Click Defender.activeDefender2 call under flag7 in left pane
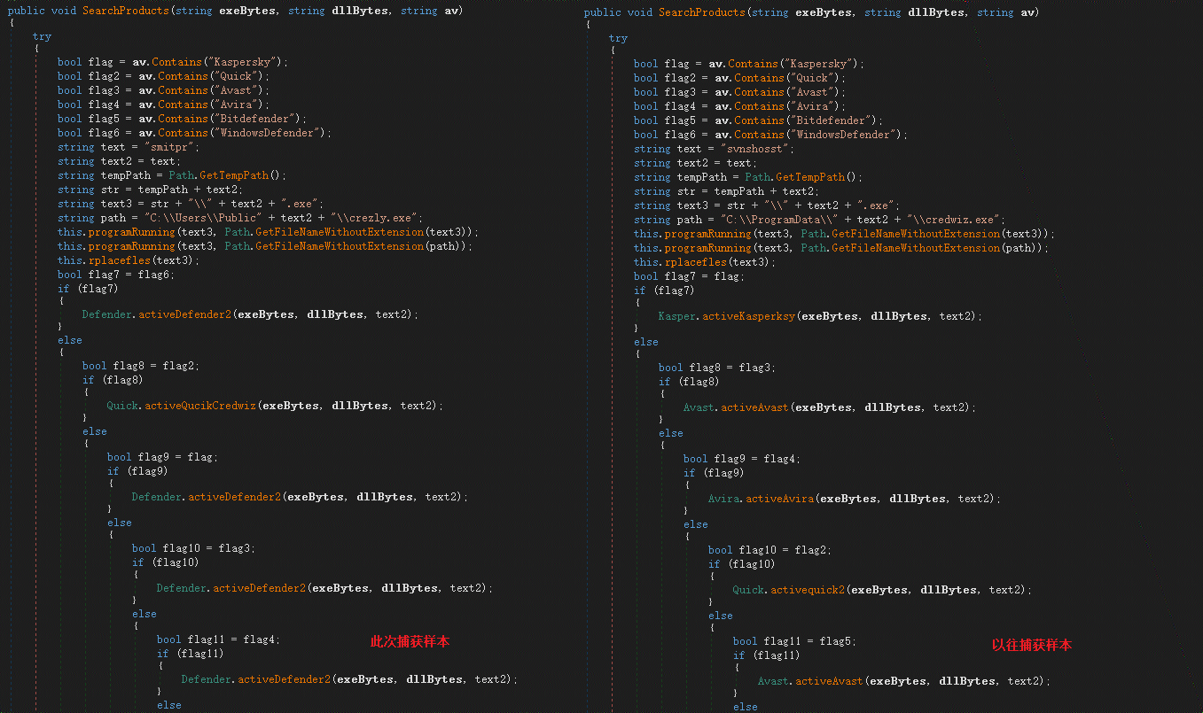Screen dimensions: 1203x713 tap(250, 314)
